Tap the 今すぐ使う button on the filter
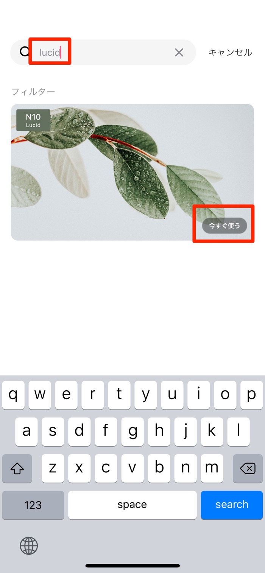This screenshot has width=265, height=573. tap(224, 226)
